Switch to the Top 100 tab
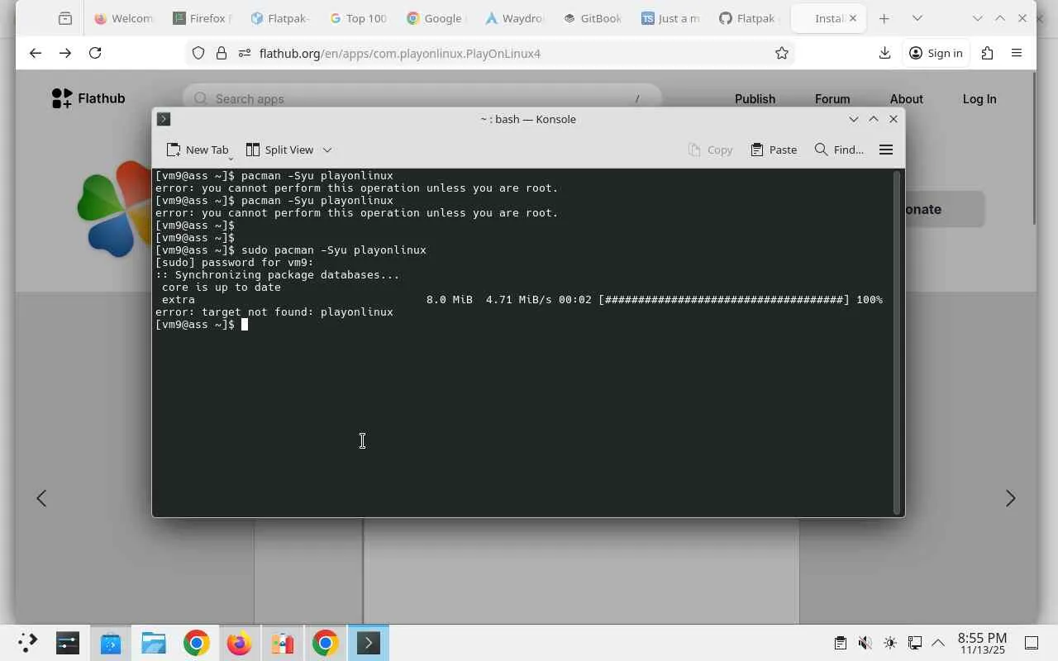The height and width of the screenshot is (661, 1058). pos(358,18)
